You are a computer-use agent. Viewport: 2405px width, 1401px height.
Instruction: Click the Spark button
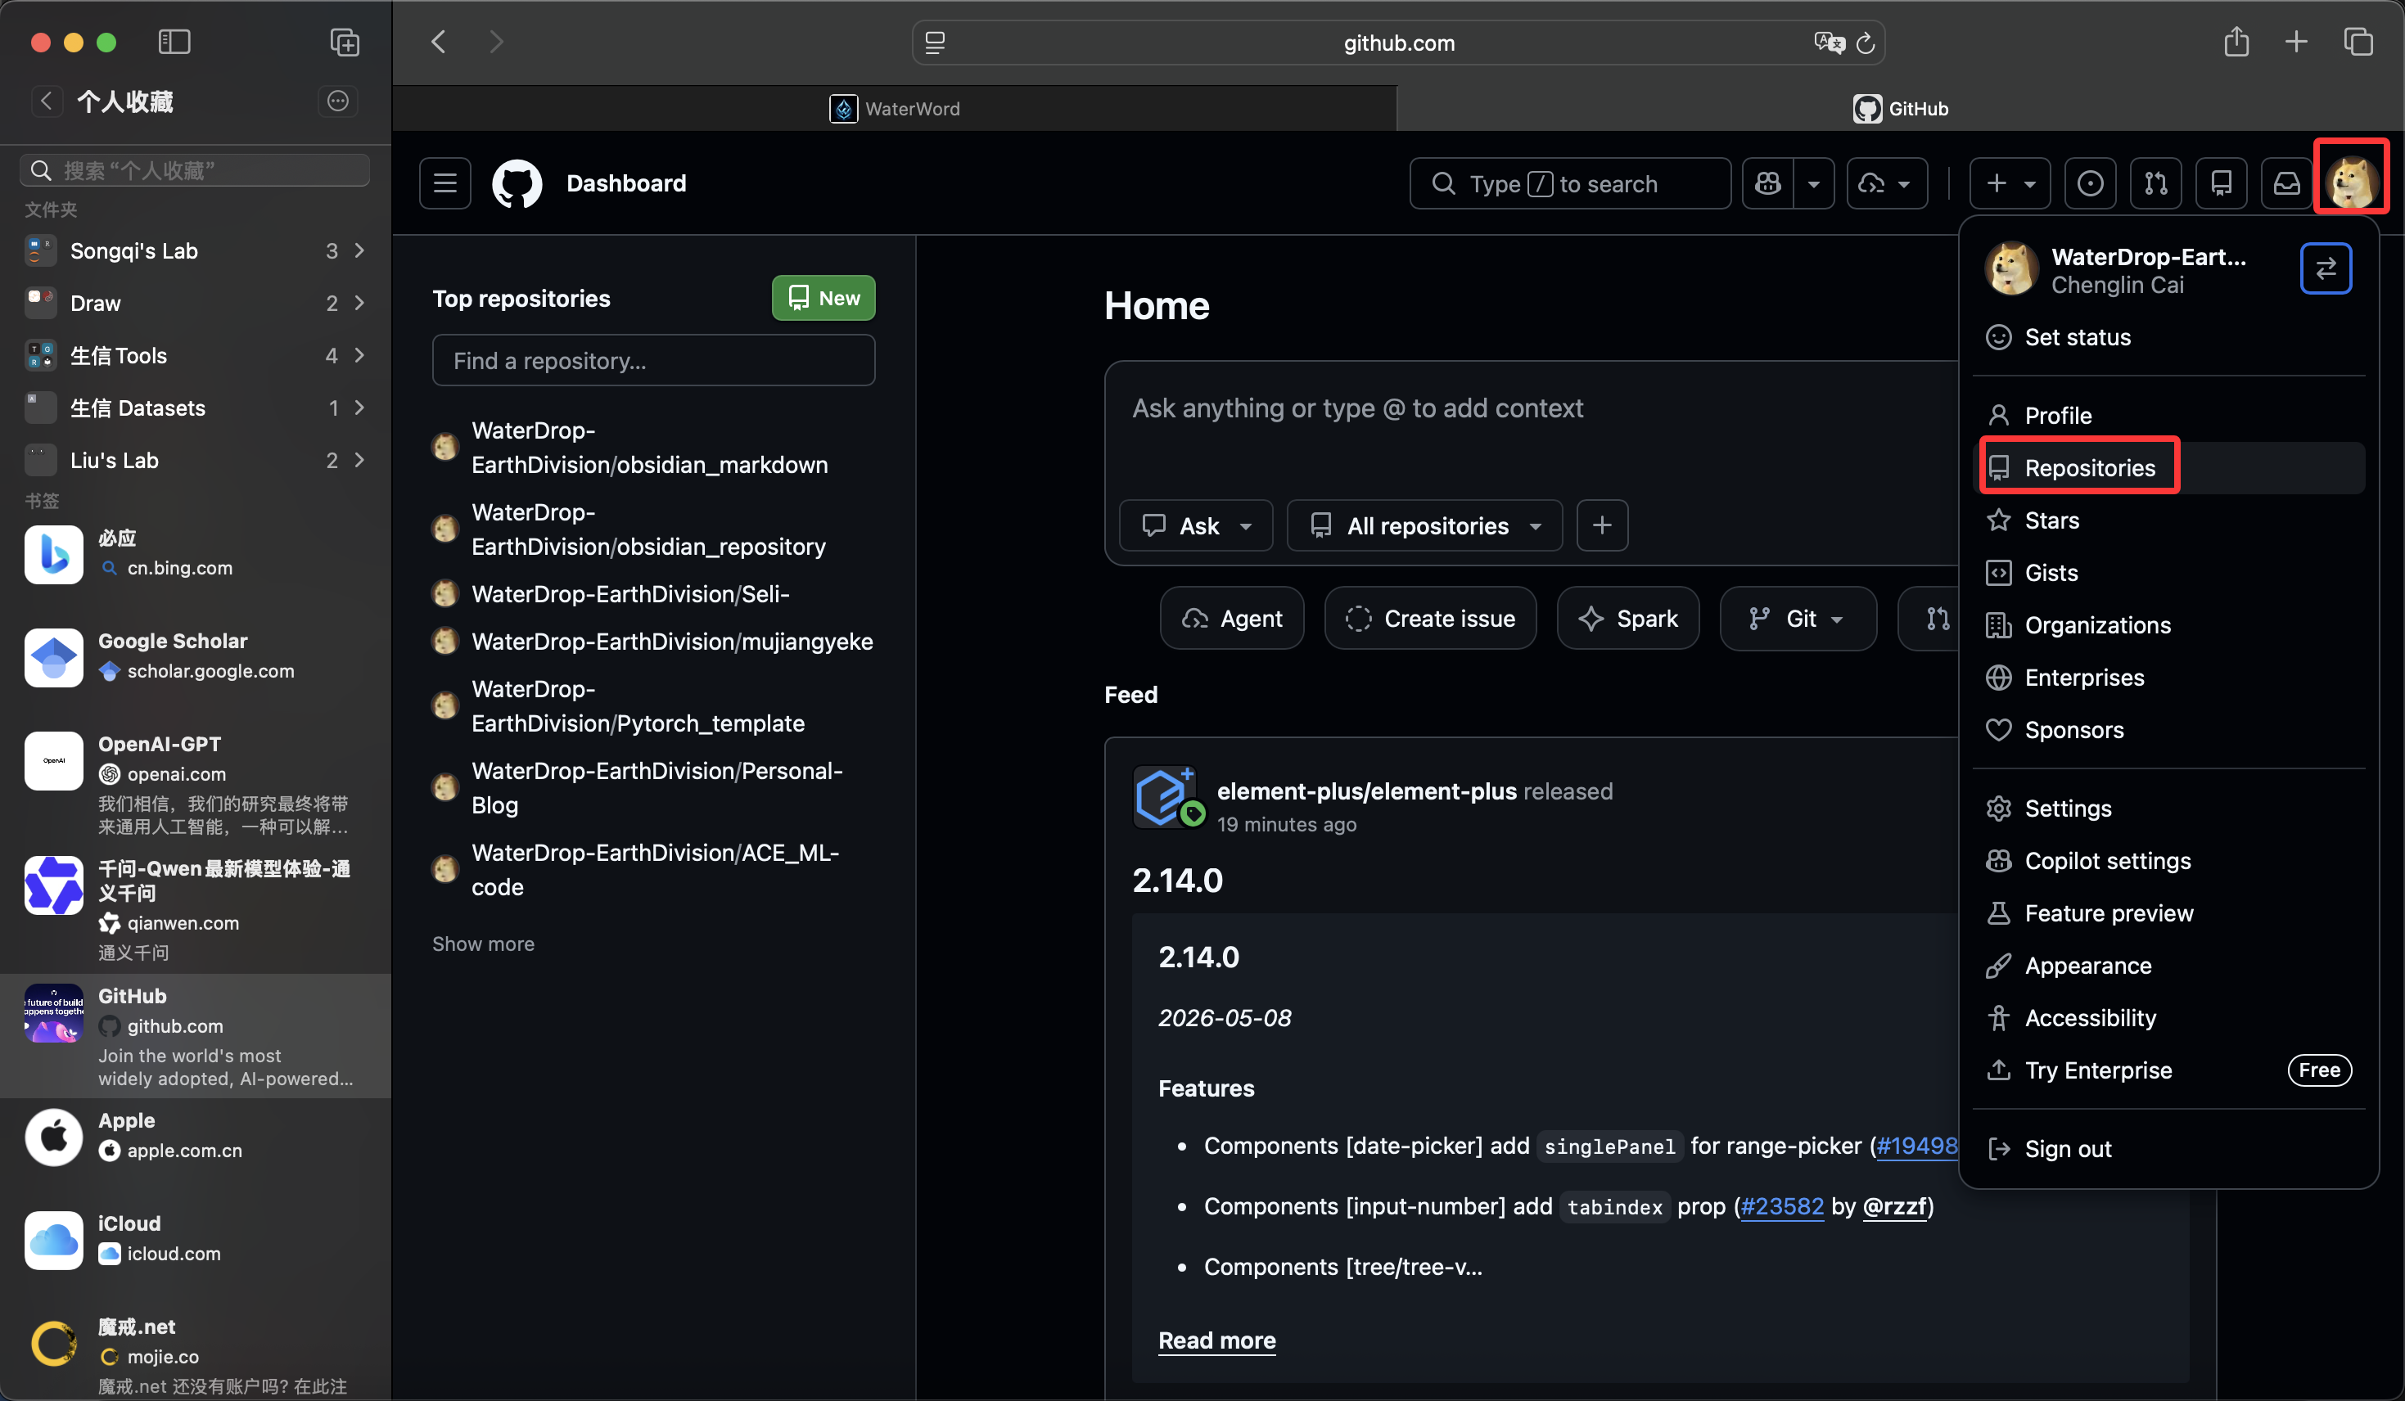pos(1628,619)
